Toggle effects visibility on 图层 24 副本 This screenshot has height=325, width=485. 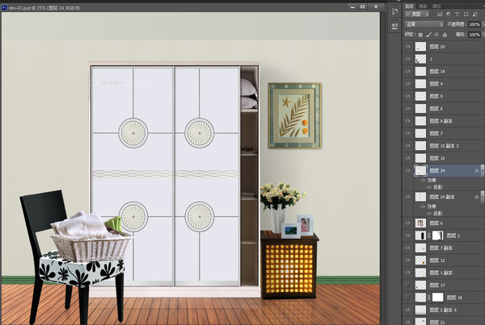click(423, 206)
